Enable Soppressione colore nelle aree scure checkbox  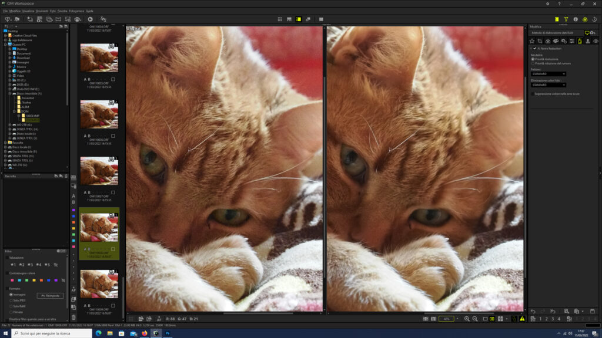click(x=533, y=94)
